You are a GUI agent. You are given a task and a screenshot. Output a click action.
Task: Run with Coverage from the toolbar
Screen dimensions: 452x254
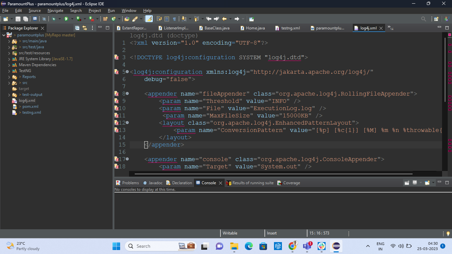(x=78, y=19)
